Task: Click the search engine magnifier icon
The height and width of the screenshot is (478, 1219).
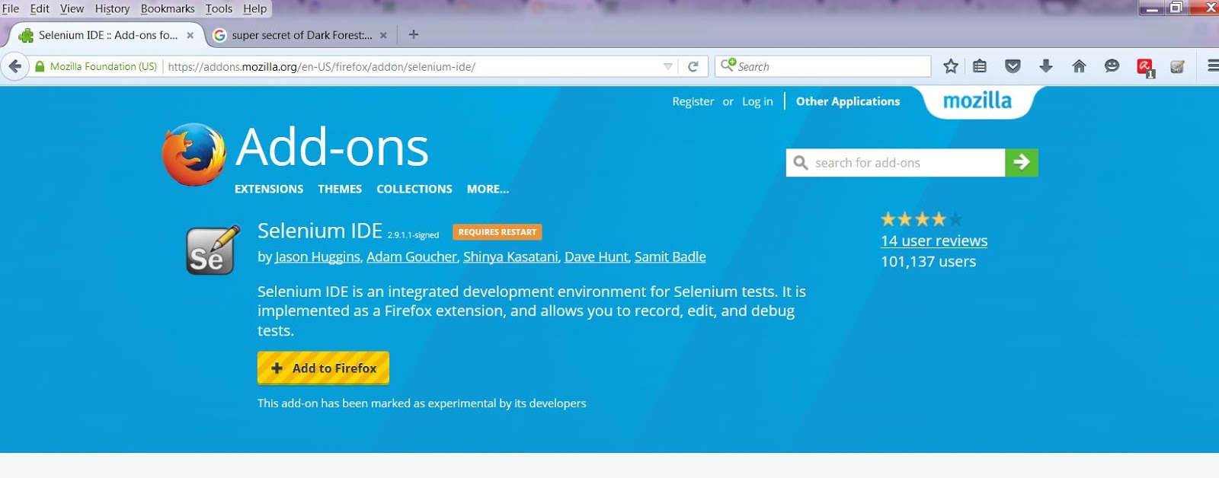Action: tap(728, 65)
